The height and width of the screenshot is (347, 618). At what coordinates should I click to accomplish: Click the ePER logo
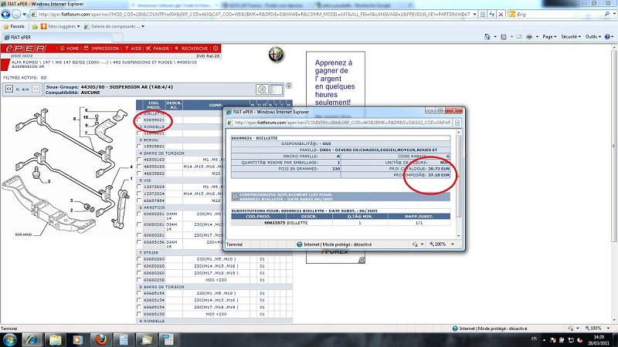[x=26, y=49]
